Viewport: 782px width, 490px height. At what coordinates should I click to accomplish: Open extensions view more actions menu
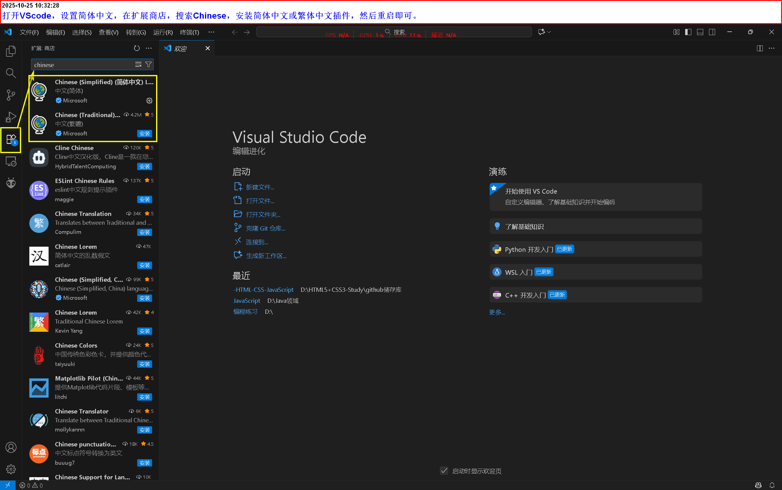coord(149,48)
